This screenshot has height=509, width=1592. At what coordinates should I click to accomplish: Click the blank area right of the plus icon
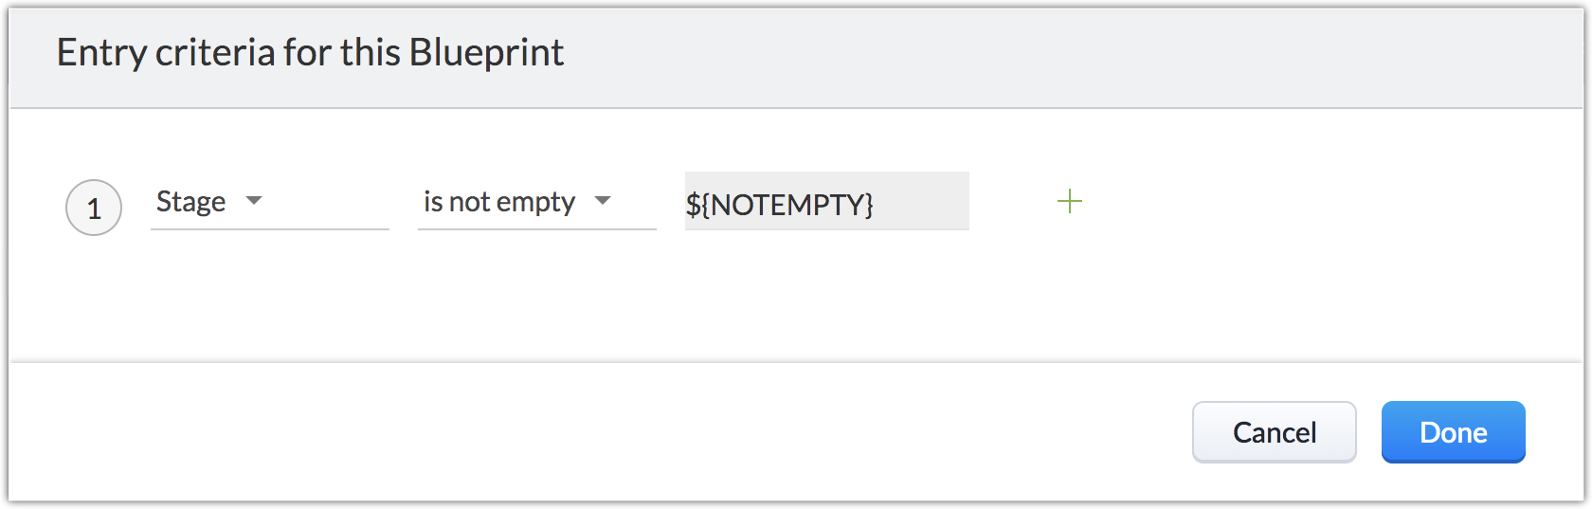pos(1327,203)
